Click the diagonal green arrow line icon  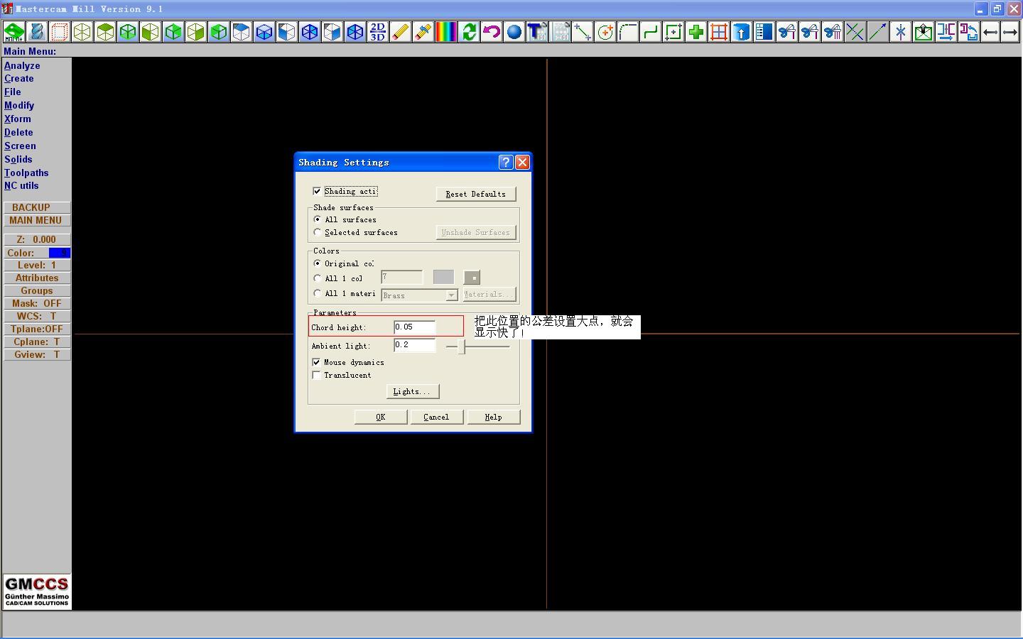click(x=878, y=32)
